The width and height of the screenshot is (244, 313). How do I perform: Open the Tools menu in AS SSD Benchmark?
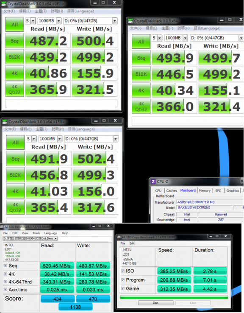click(36, 233)
